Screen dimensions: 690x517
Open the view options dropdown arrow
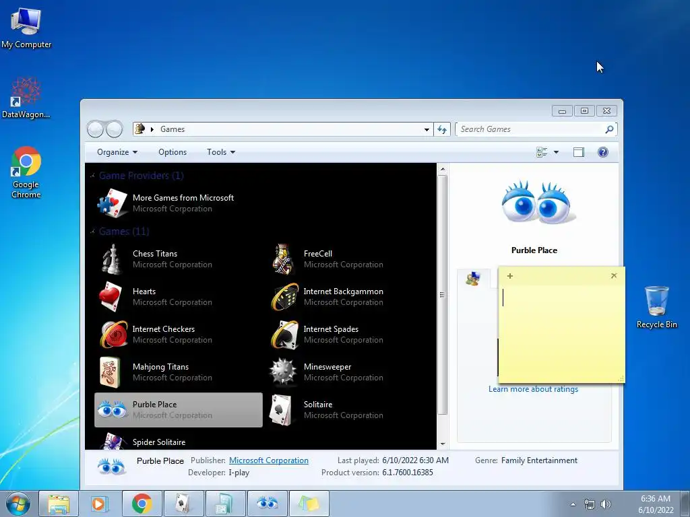click(x=556, y=152)
